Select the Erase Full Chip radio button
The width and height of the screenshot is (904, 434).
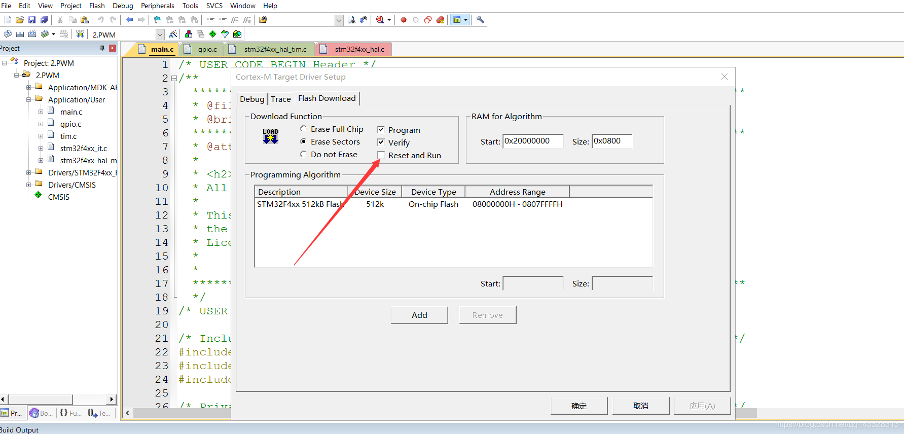[303, 129]
